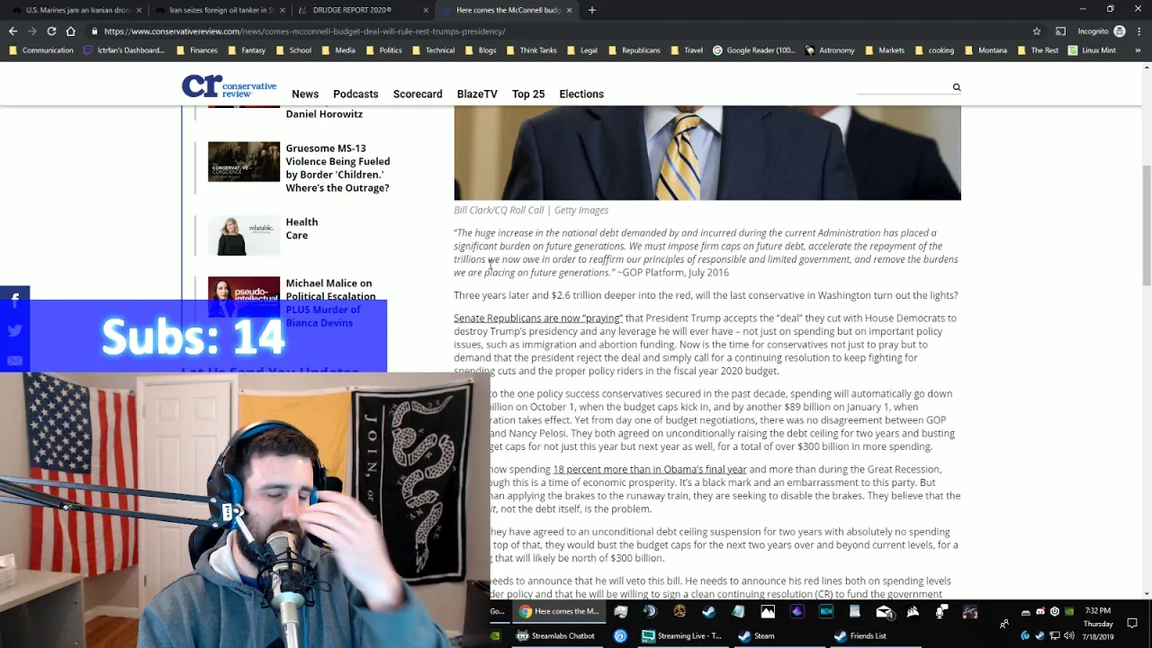Bookmark this page with the star icon

coord(1037,31)
